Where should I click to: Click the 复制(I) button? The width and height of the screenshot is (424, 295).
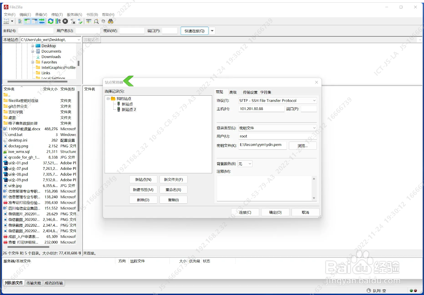(x=174, y=200)
